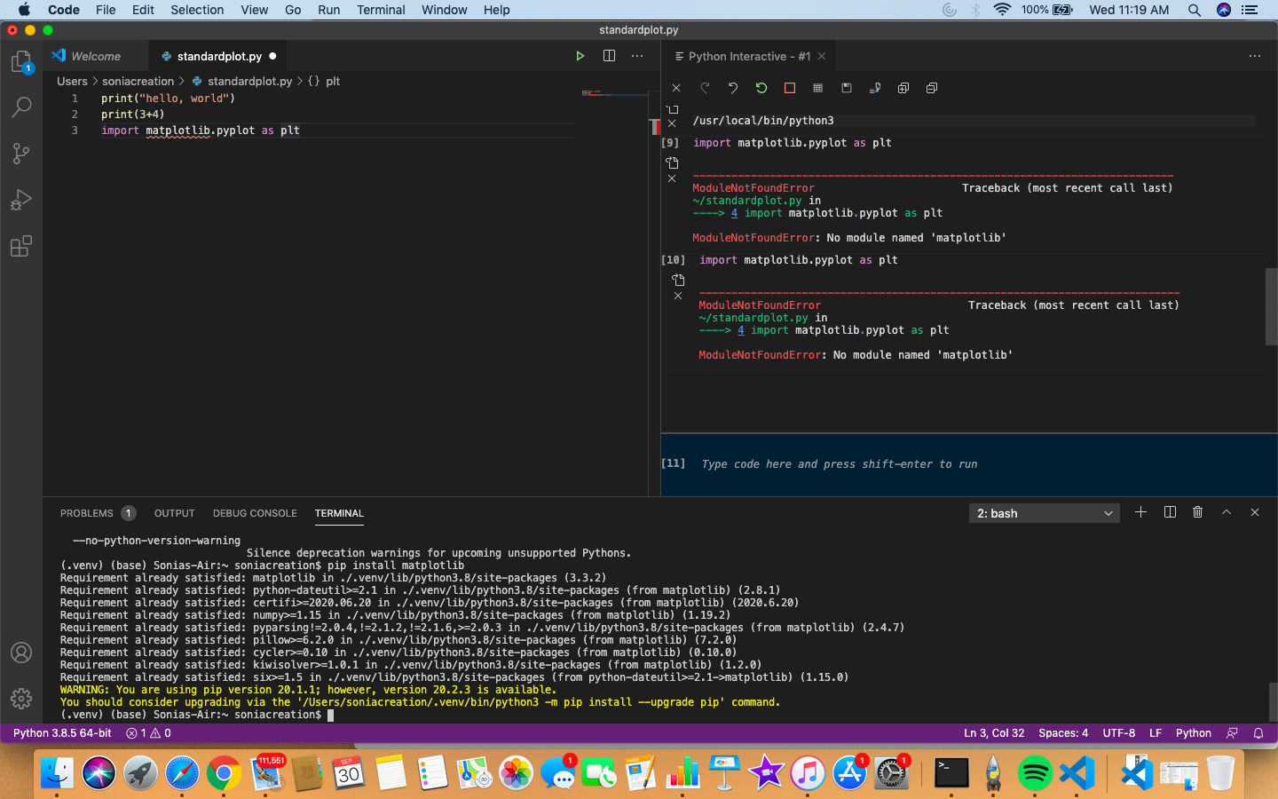Interrupt the kernel with the red square
This screenshot has width=1278, height=799.
[x=789, y=88]
